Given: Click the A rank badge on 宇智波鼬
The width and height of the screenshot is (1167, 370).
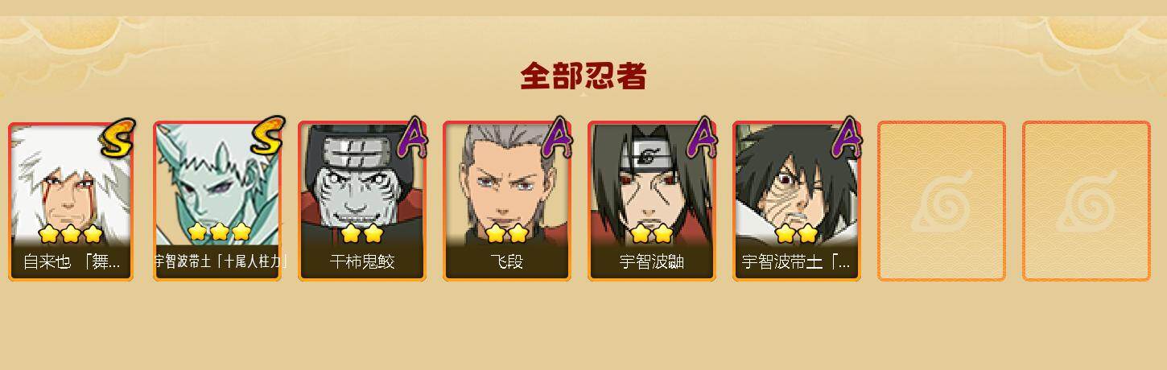Looking at the screenshot, I should pos(703,136).
